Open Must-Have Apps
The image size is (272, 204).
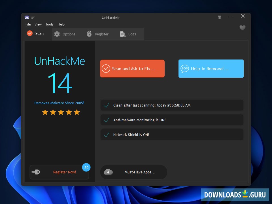(134, 172)
